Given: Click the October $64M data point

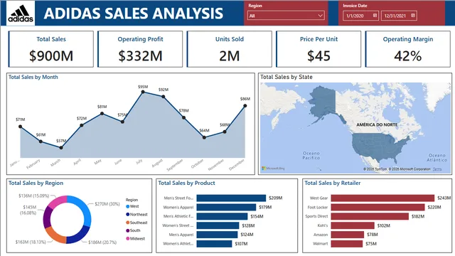Looking at the screenshot, I should 204,137.
